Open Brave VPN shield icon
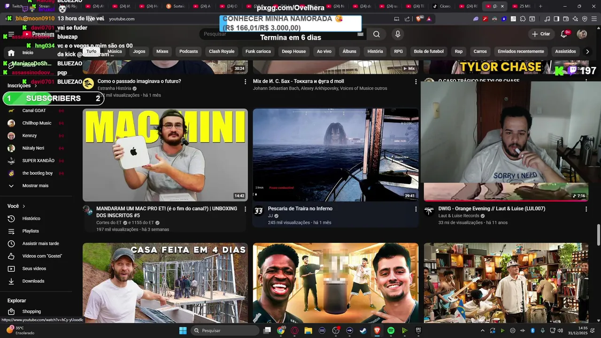601x338 pixels. (x=585, y=19)
